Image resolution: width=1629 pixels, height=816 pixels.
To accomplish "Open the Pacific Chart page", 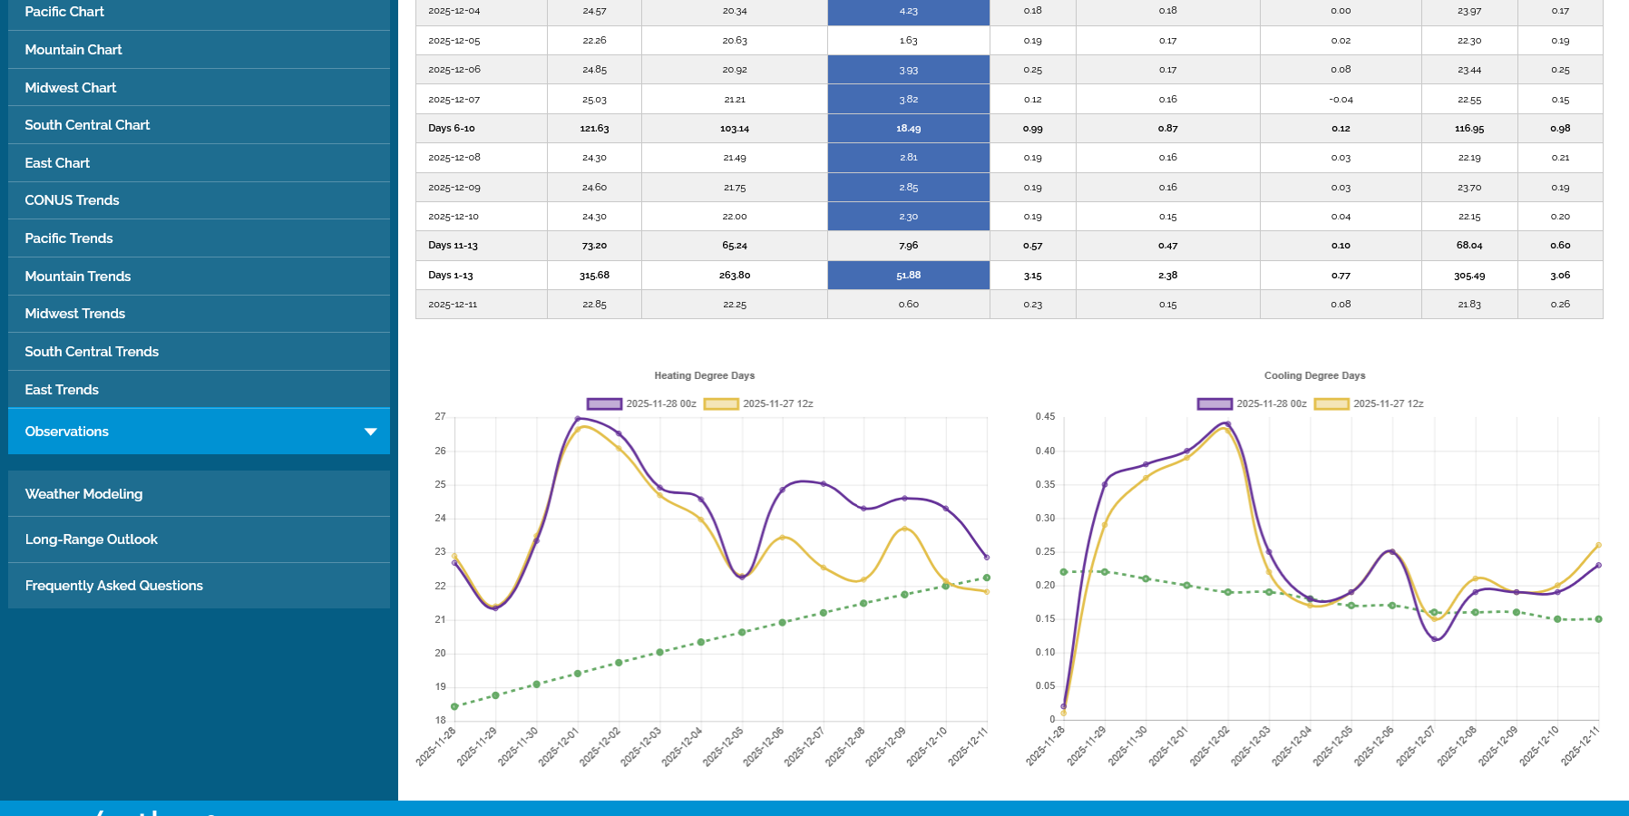I will coord(64,12).
